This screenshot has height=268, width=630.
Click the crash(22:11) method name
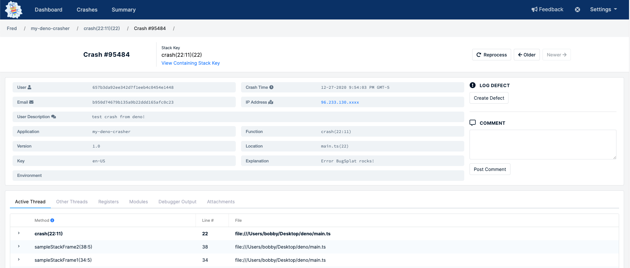[49, 234]
